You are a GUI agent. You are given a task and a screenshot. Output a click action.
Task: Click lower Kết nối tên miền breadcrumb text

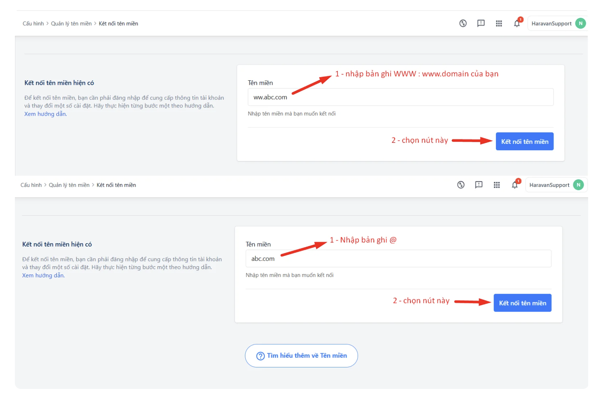tap(116, 185)
